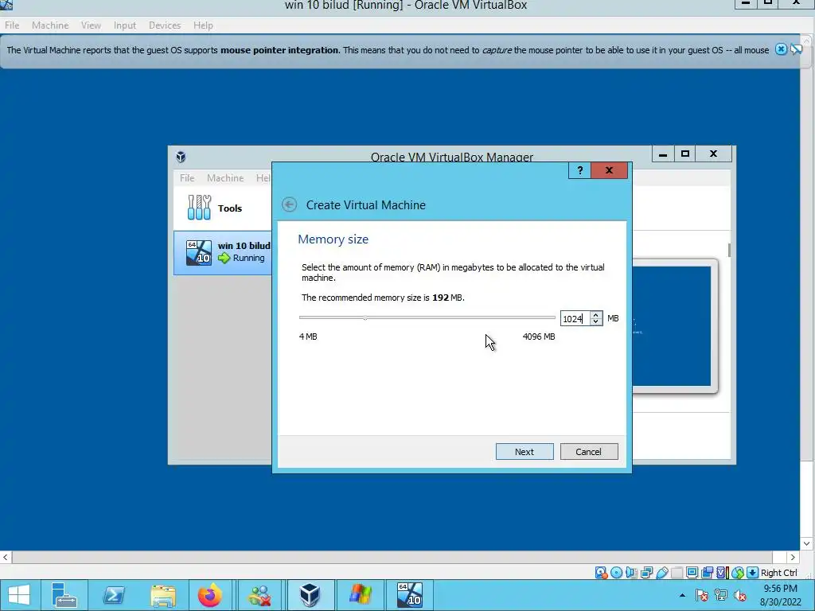Click the network adapters status icon

[646, 573]
